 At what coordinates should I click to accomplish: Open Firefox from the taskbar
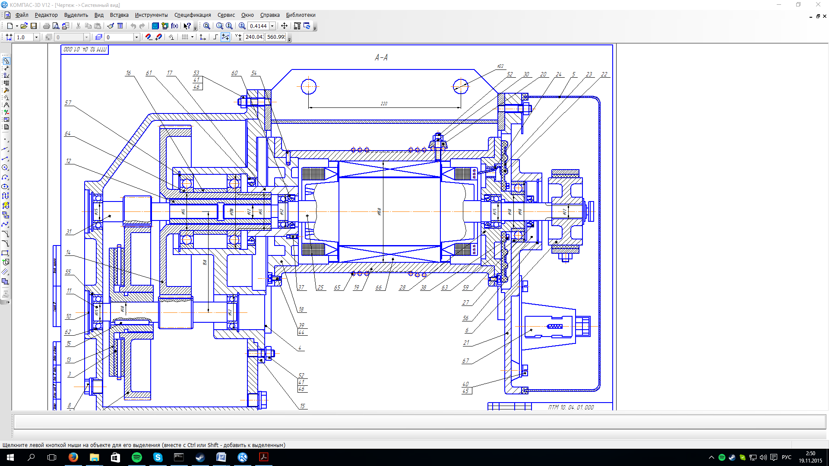[x=73, y=457]
